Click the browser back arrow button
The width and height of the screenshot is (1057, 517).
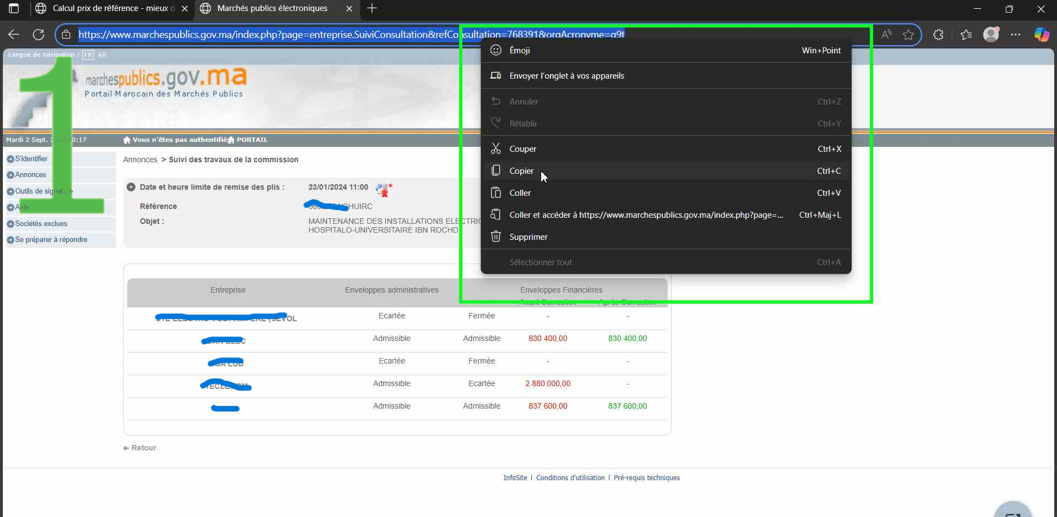point(14,35)
